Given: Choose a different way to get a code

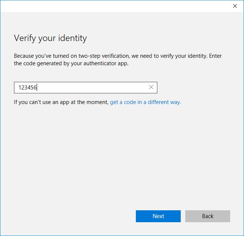Looking at the screenshot, I should pyautogui.click(x=145, y=102).
